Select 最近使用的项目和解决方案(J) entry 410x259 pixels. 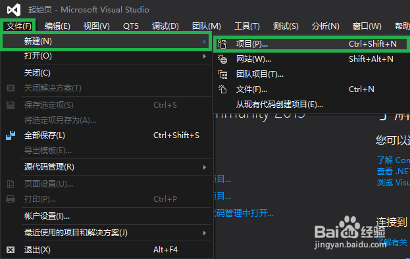[x=106, y=233]
